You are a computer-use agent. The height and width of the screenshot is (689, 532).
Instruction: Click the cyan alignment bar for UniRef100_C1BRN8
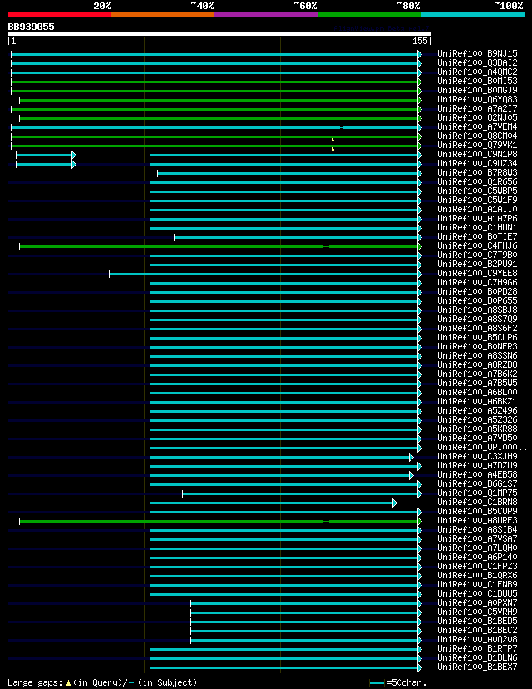(273, 503)
